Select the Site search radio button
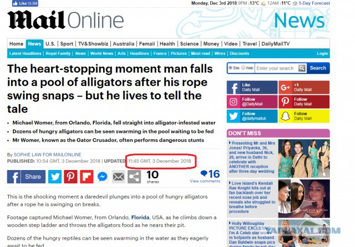The image size is (355, 247). click(231, 68)
